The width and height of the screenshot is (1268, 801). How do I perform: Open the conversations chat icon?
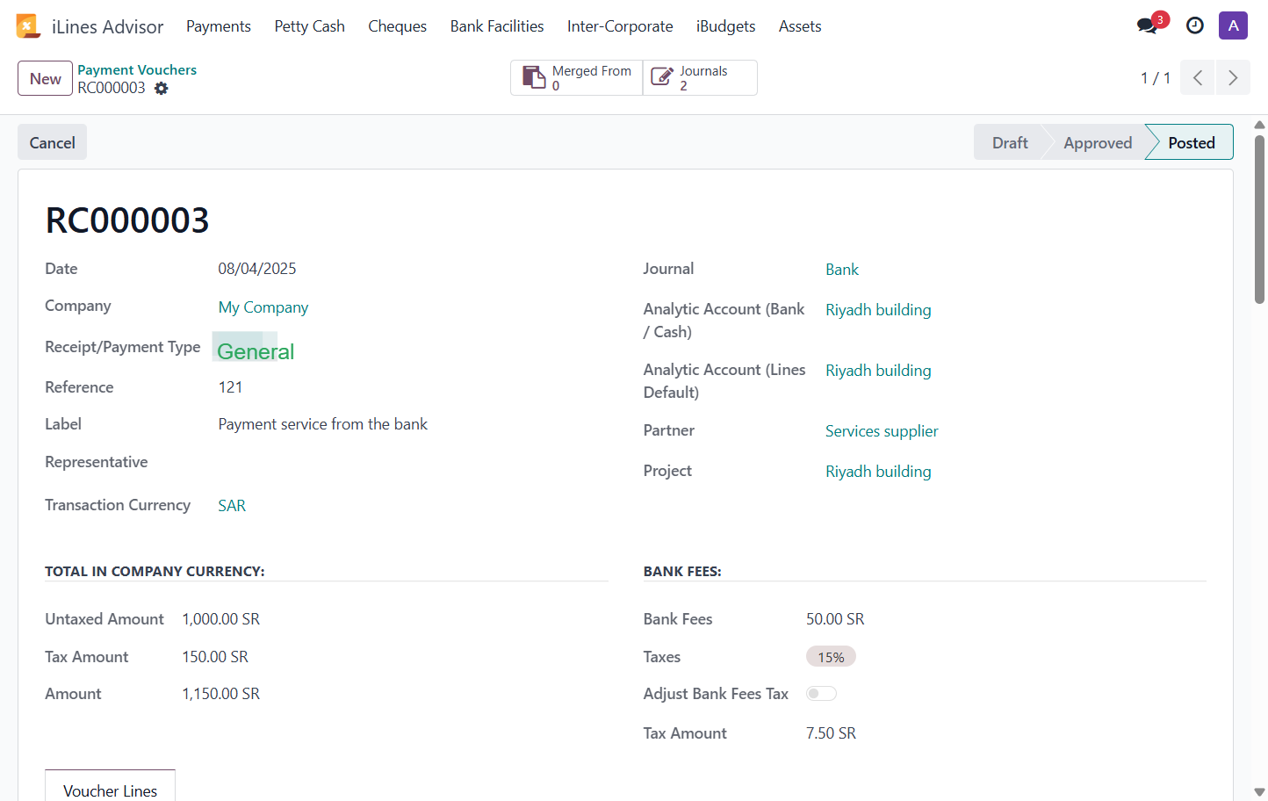coord(1147,26)
